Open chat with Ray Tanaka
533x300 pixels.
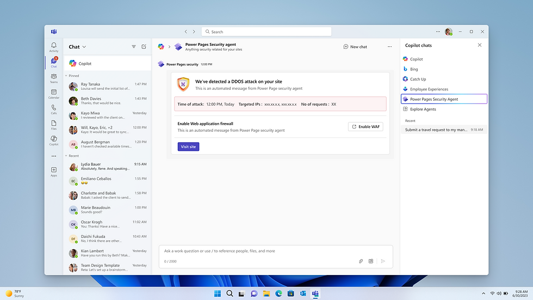[108, 87]
